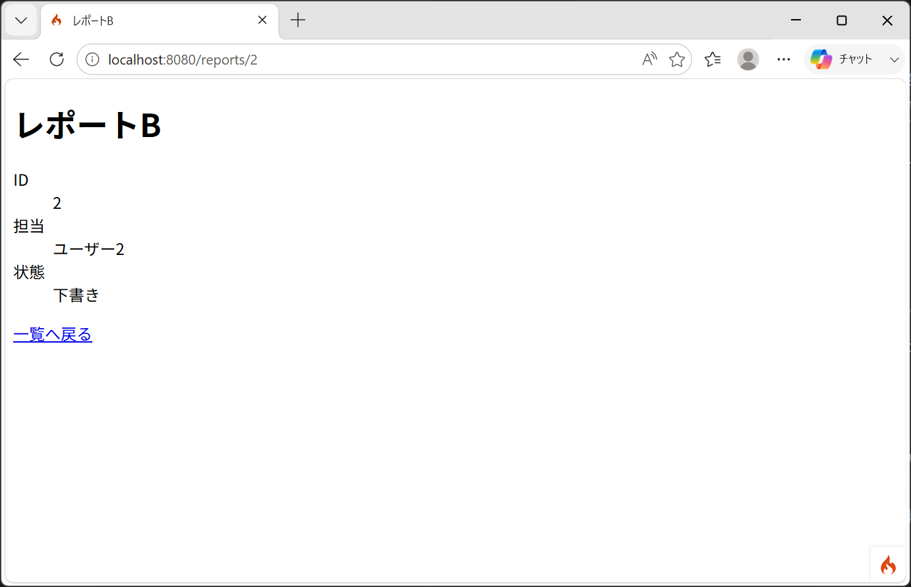The width and height of the screenshot is (911, 587).
Task: Click the ID label
Action: [21, 180]
